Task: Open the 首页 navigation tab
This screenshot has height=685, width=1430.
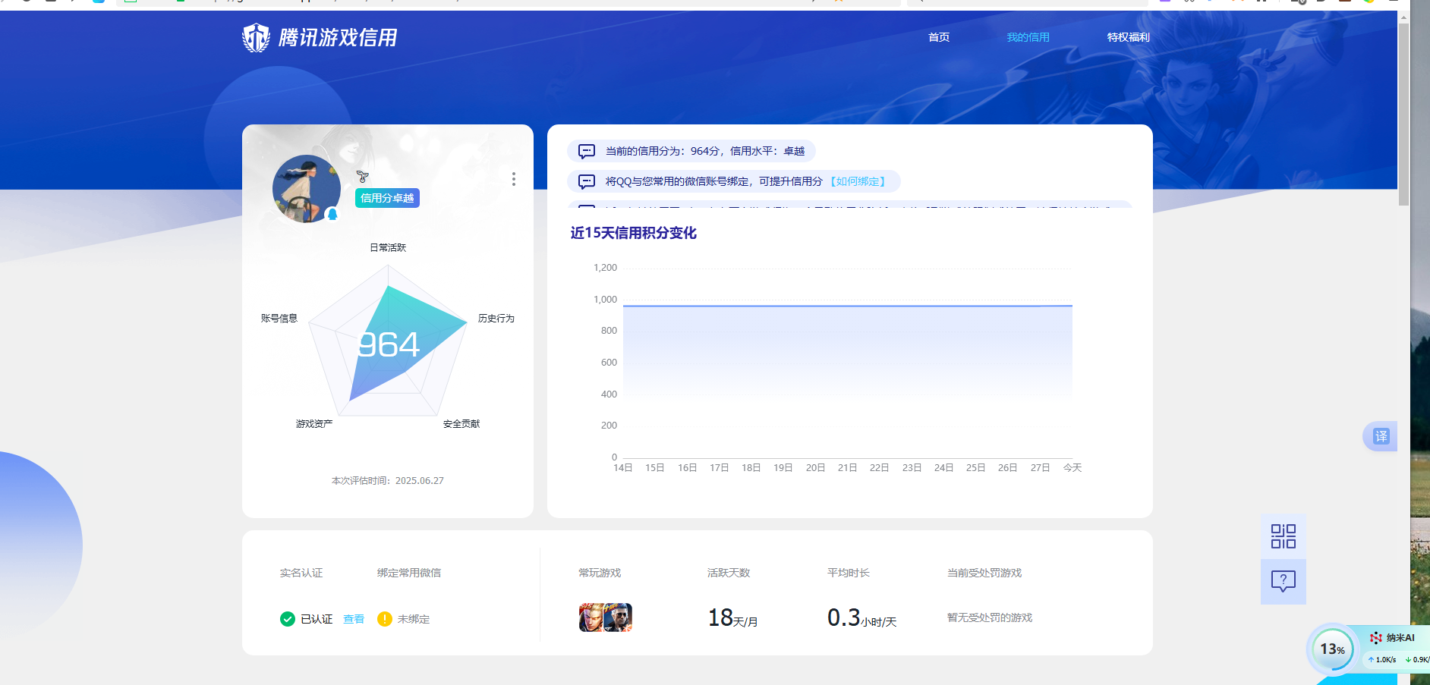Action: point(939,37)
